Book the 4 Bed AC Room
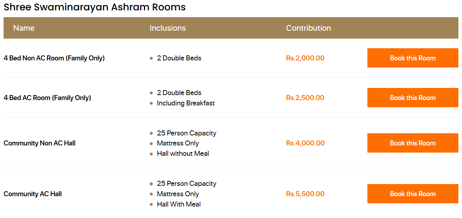 [413, 98]
